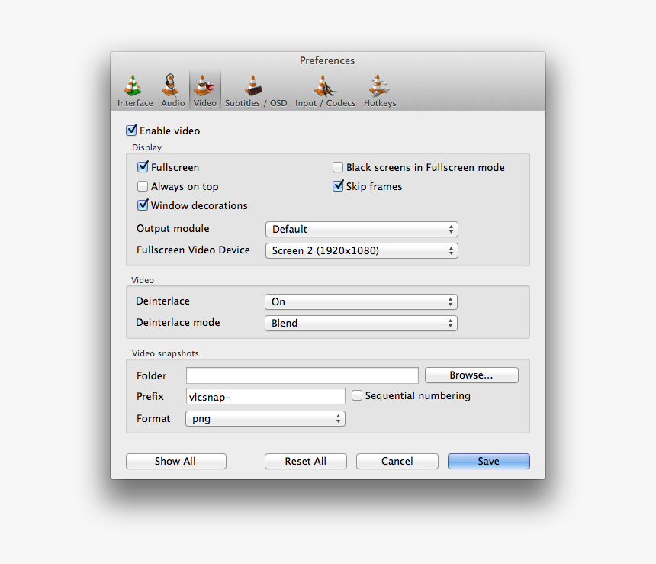Screen dimensions: 656x564
Task: Open the Hotkeys preferences icon
Action: pos(379,86)
